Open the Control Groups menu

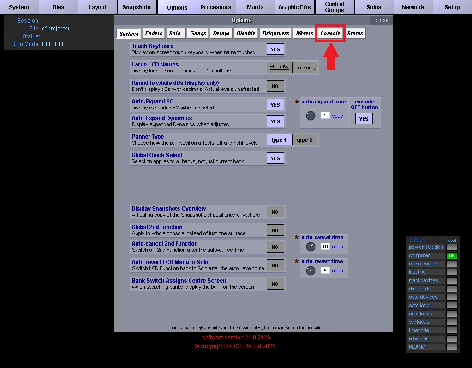[x=334, y=7]
